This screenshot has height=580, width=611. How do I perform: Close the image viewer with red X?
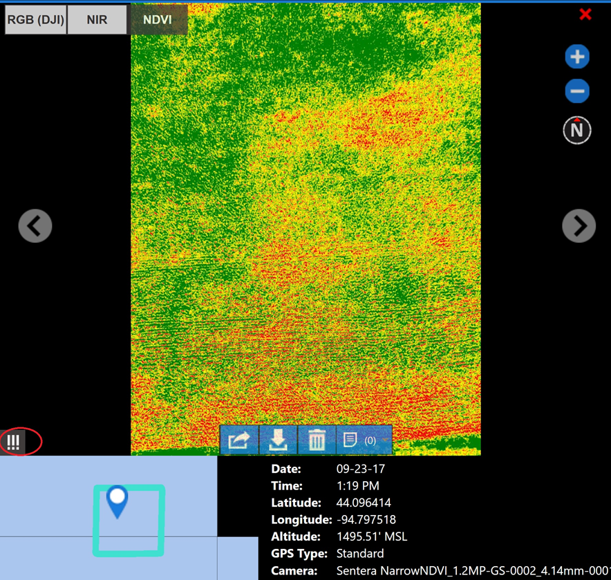(585, 15)
